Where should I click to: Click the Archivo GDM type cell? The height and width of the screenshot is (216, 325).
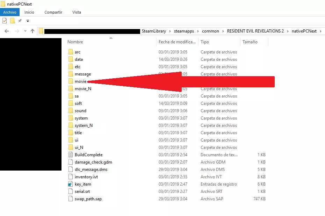tap(213, 162)
